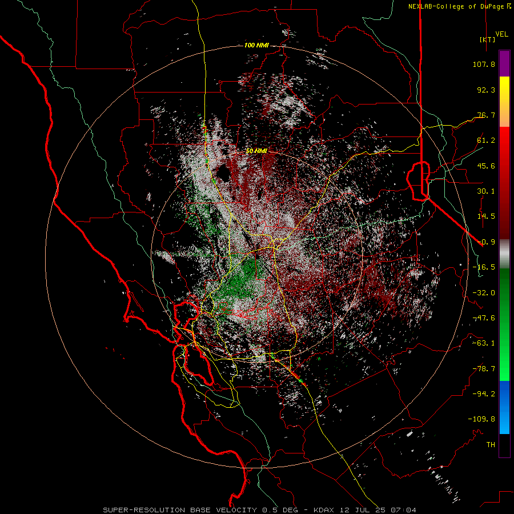Screen dimensions: 514x514
Task: Click the -94.2 velocity scale value
Action: click(484, 394)
